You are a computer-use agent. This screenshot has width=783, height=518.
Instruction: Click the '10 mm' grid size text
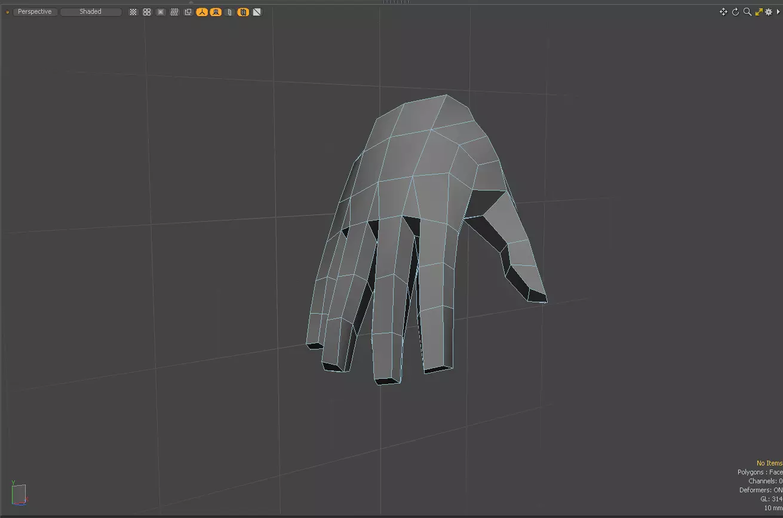pyautogui.click(x=773, y=508)
